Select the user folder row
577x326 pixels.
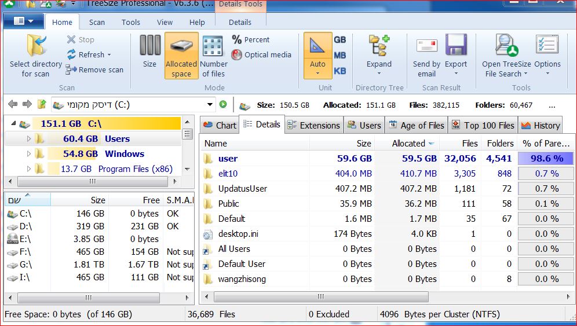(387, 159)
